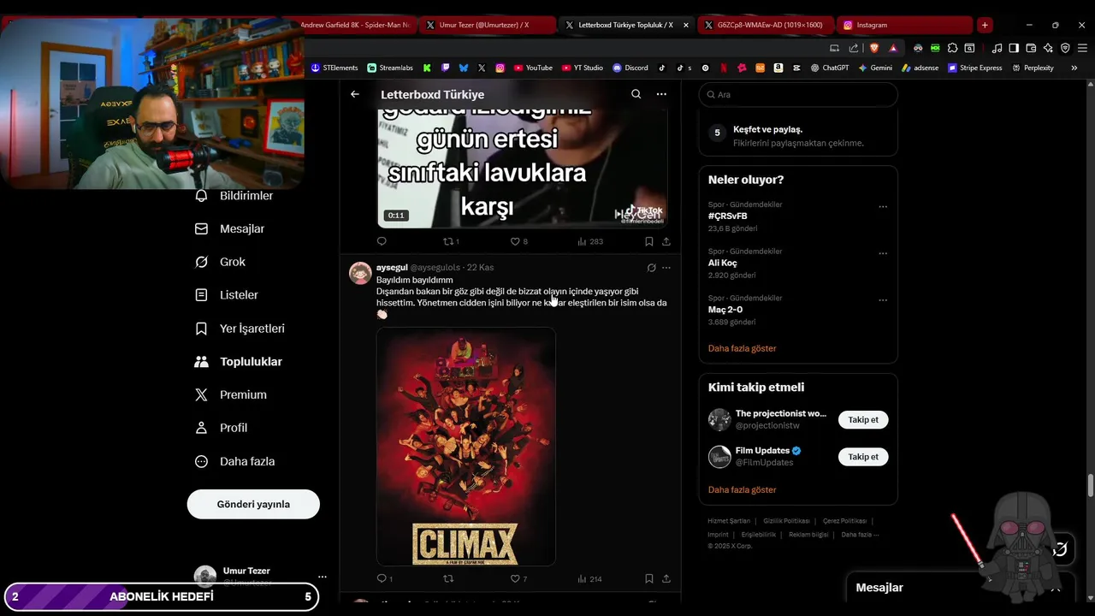View analytics showing 283 views
The width and height of the screenshot is (1095, 616).
coord(590,241)
